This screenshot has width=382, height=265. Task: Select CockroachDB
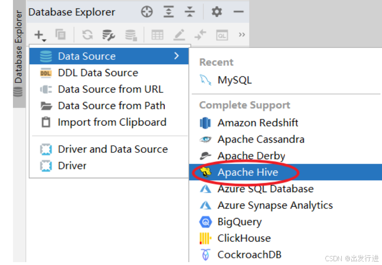[286, 255]
